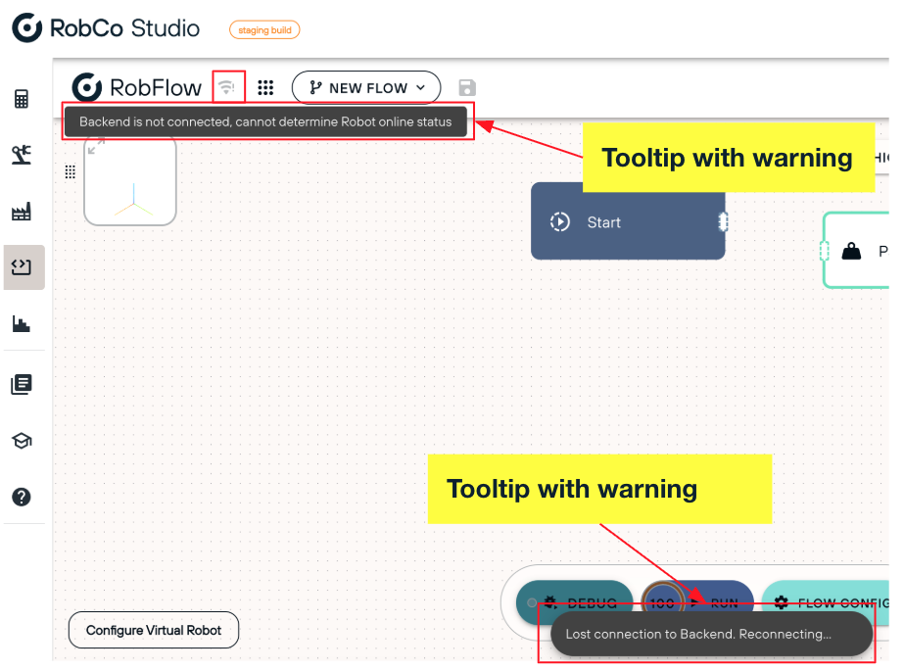The height and width of the screenshot is (671, 904).
Task: Open the library documents sidebar icon
Action: (22, 385)
